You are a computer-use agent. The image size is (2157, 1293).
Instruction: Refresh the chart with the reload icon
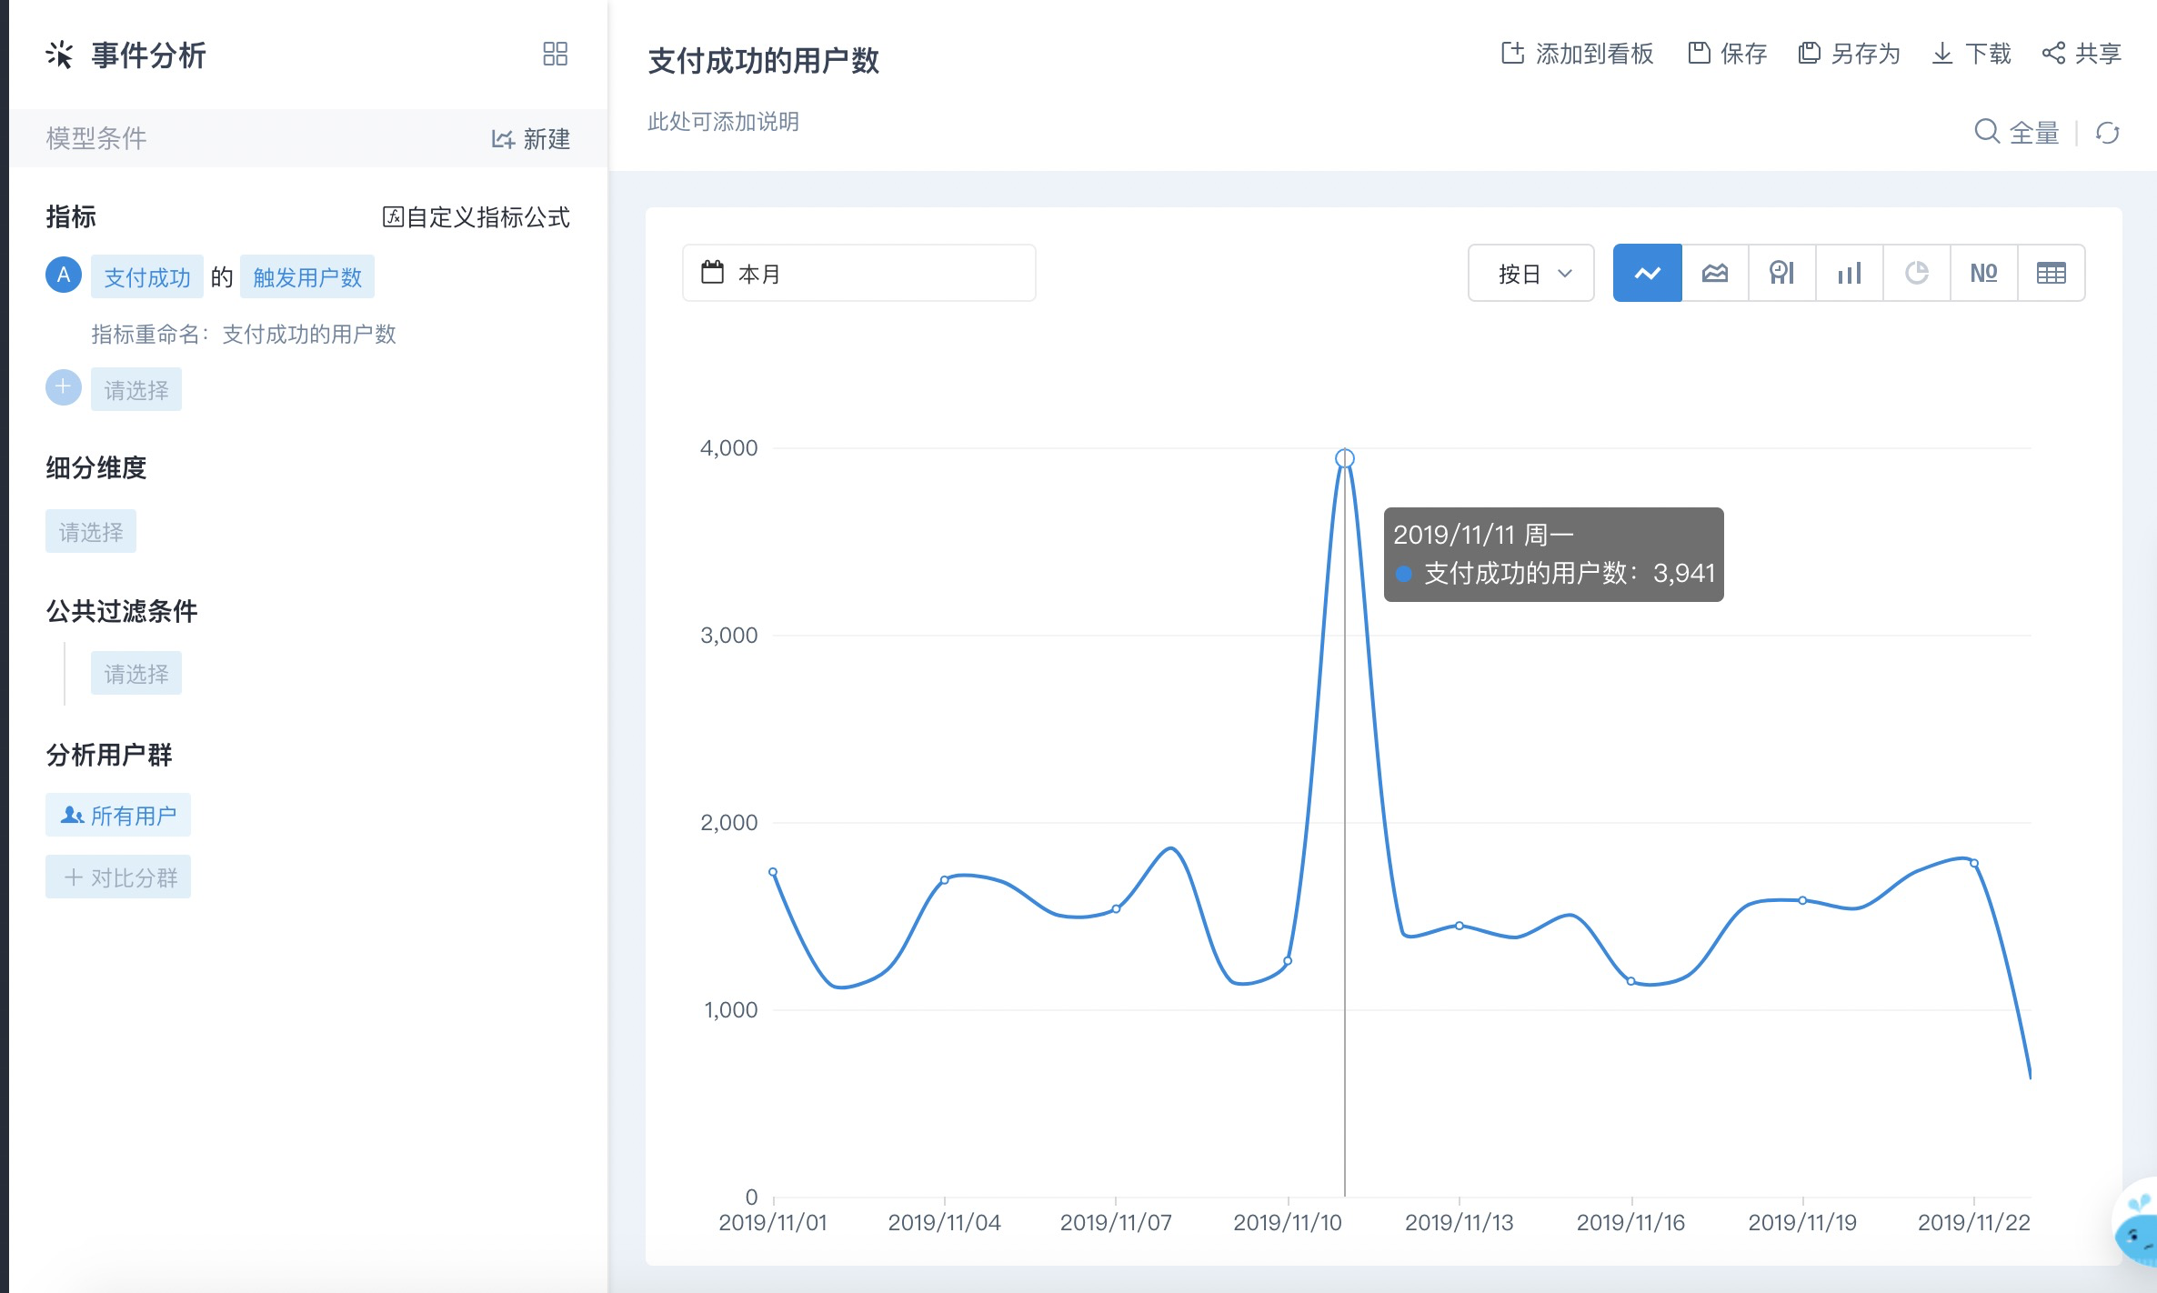(2108, 133)
